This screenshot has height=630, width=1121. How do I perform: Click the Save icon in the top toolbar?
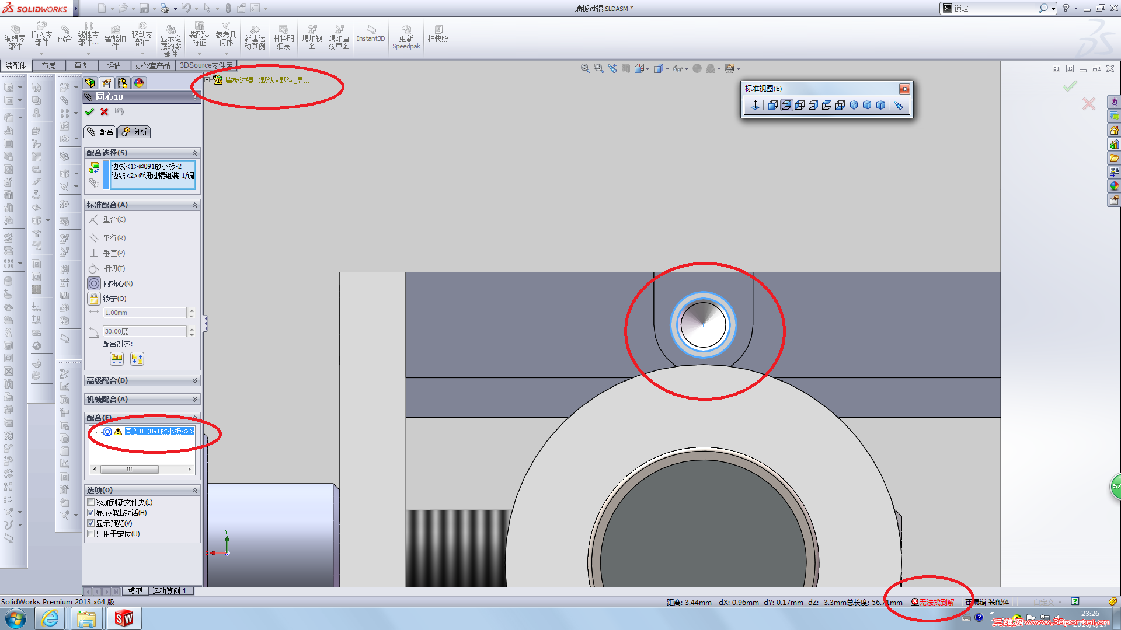point(144,8)
